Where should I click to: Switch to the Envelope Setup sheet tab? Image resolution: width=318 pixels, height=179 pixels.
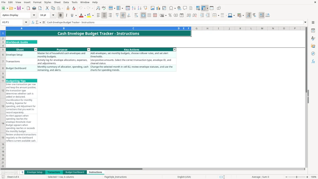click(x=35, y=172)
